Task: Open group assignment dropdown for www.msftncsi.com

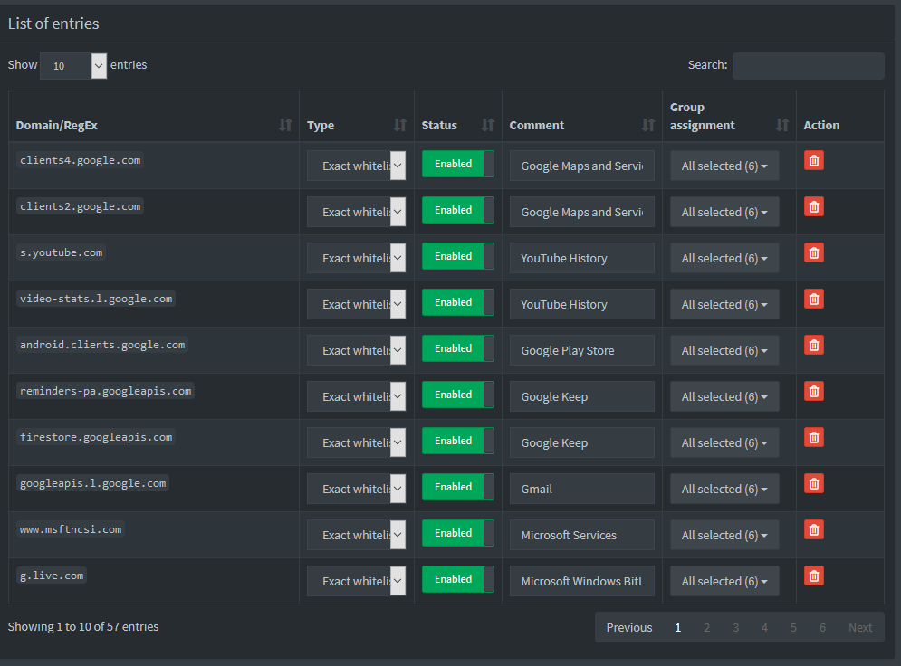Action: tap(724, 535)
